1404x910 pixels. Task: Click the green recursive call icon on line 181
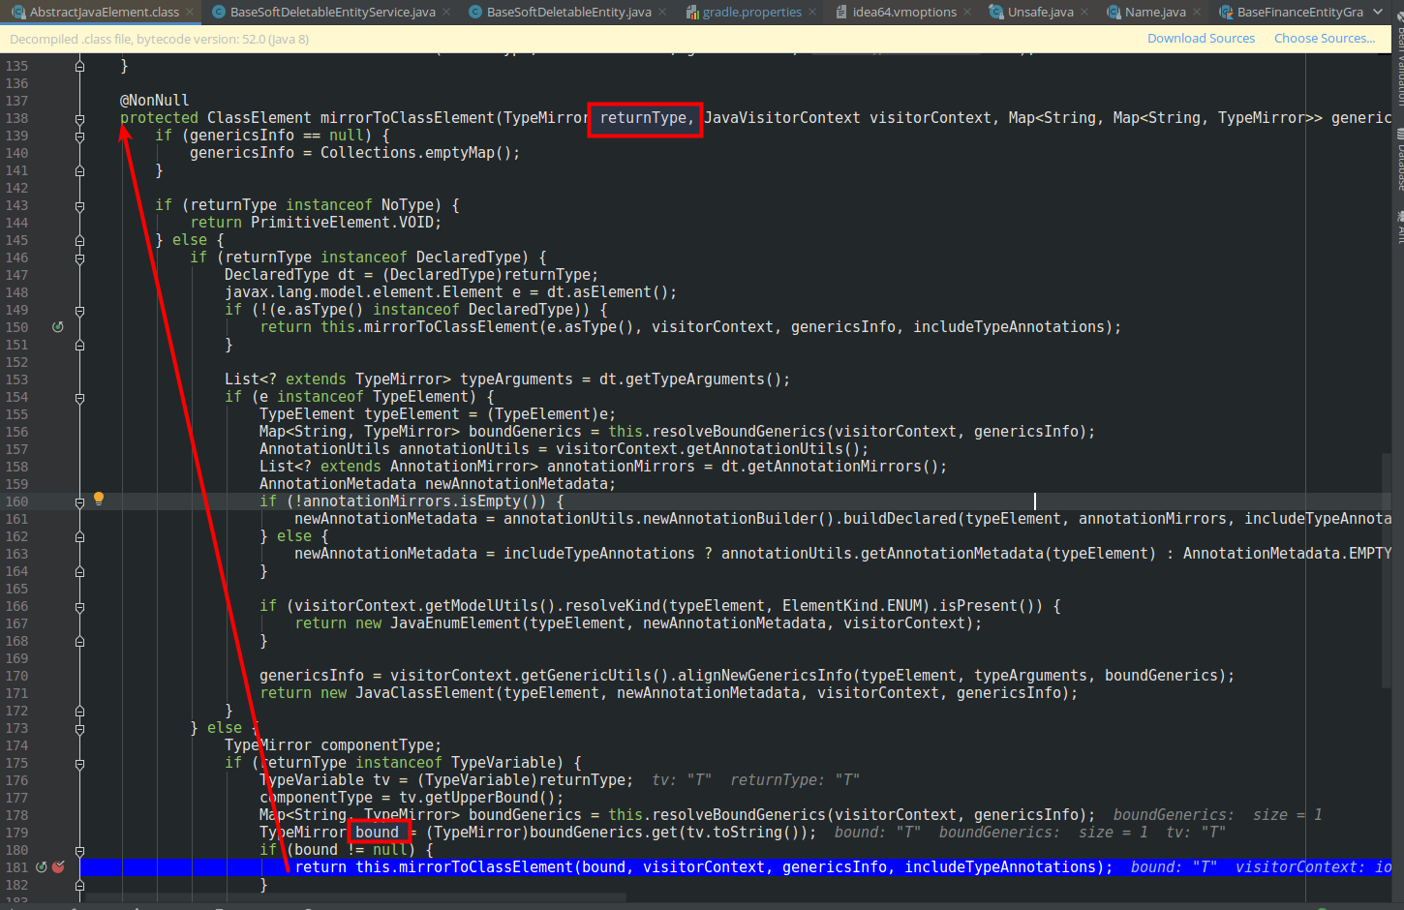point(40,866)
